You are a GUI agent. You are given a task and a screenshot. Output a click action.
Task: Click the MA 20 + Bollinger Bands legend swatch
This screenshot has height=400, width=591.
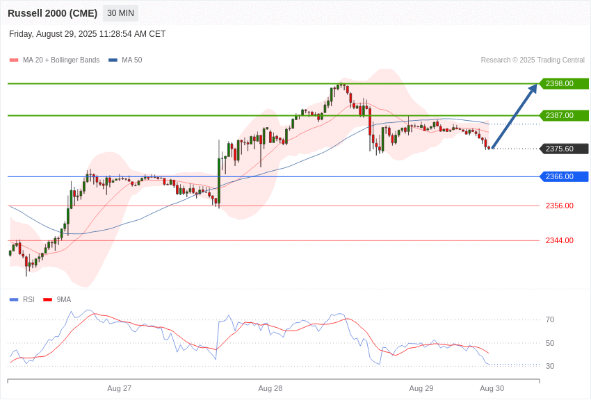14,60
